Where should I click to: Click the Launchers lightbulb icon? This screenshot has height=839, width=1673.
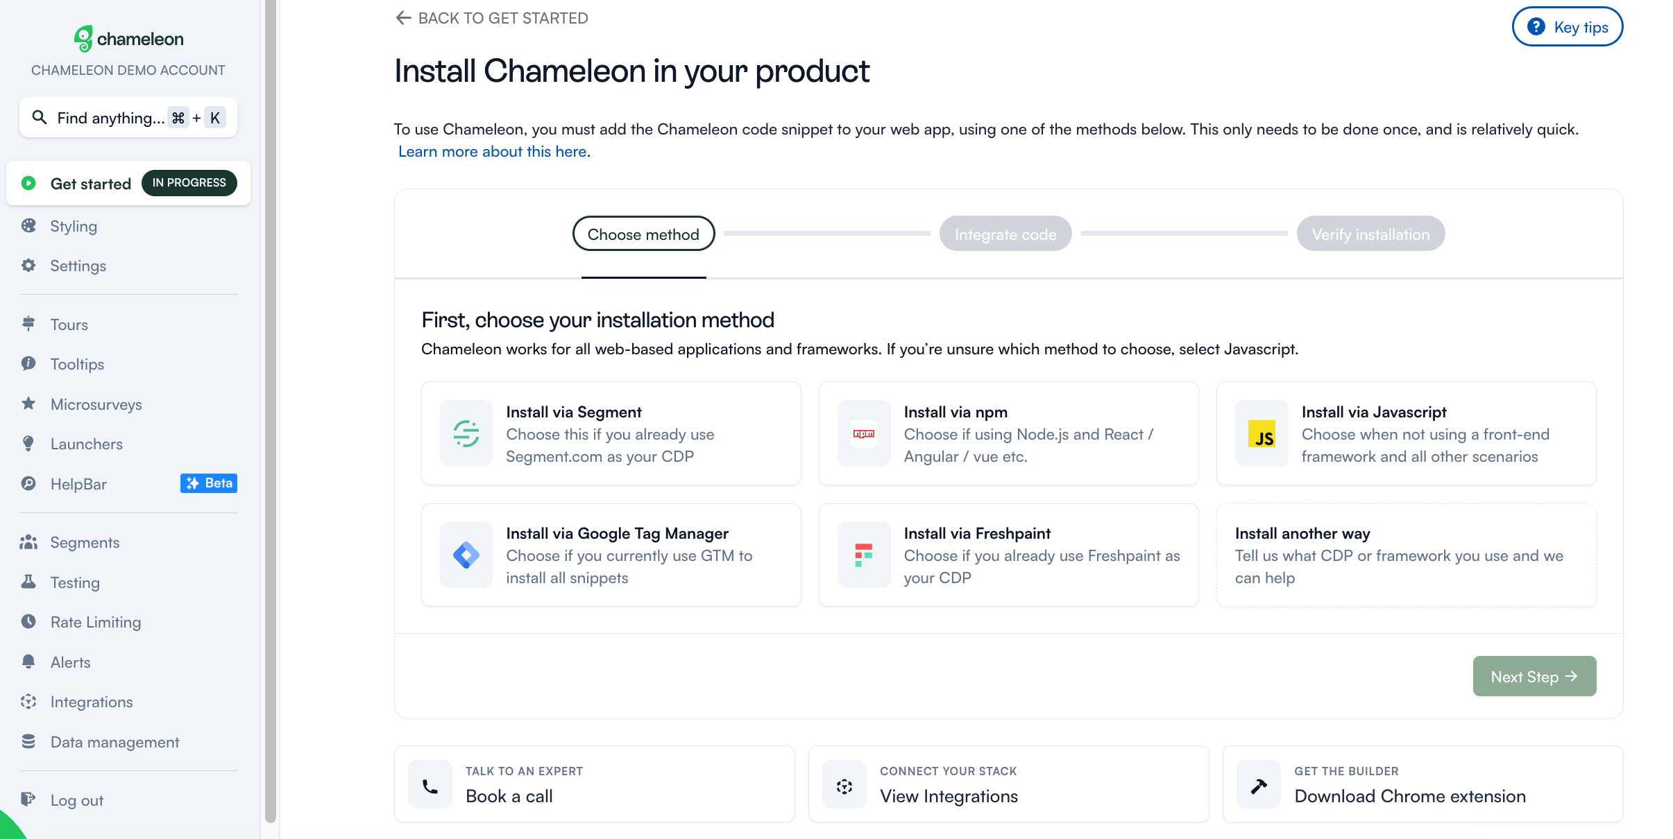tap(28, 444)
